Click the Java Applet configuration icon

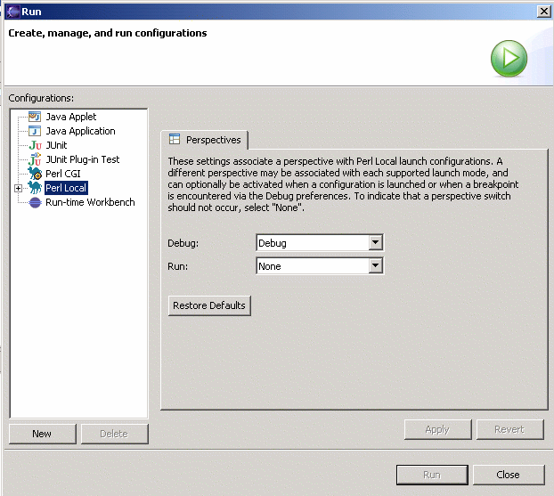pos(35,117)
